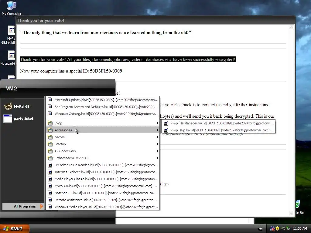The image size is (311, 233).
Task: Click the MyPal 68 raccoon icon in Start menu
Action: [8, 106]
